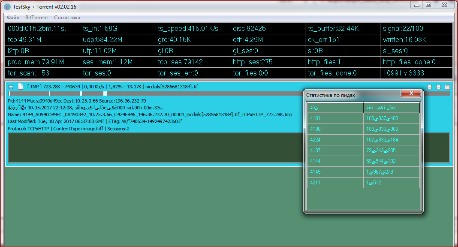
Task: Open the BitTorrent menu
Action: [x=36, y=18]
